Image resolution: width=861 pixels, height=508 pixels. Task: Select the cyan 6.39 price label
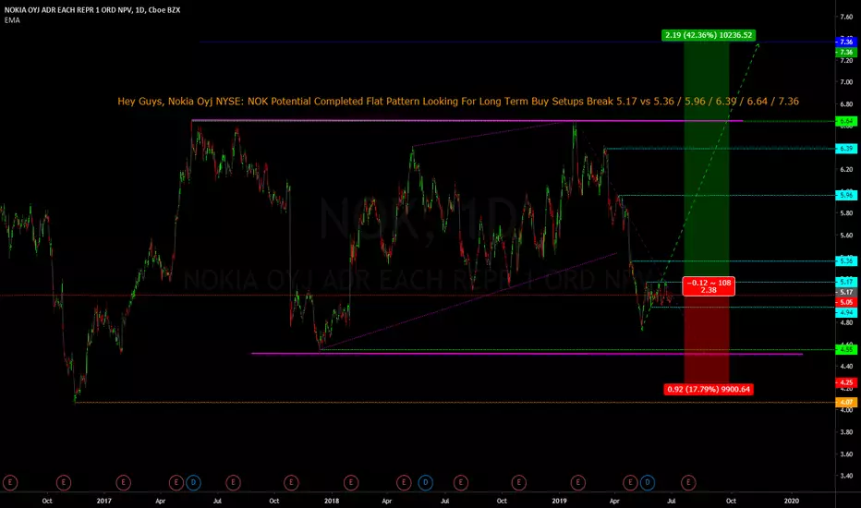(845, 149)
